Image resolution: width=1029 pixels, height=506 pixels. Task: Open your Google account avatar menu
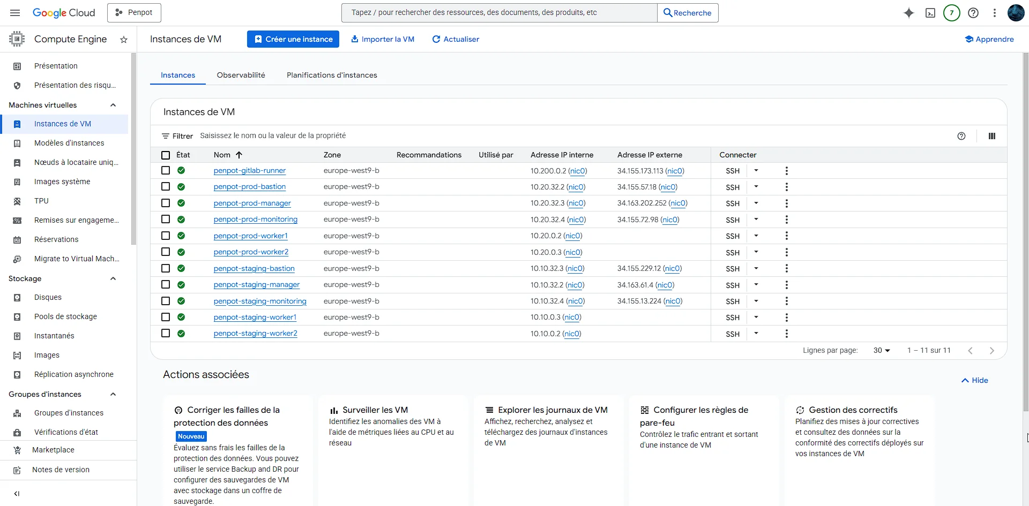[1016, 12]
